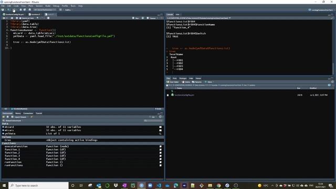
Task: Open the Session menu
Action: 39,6
